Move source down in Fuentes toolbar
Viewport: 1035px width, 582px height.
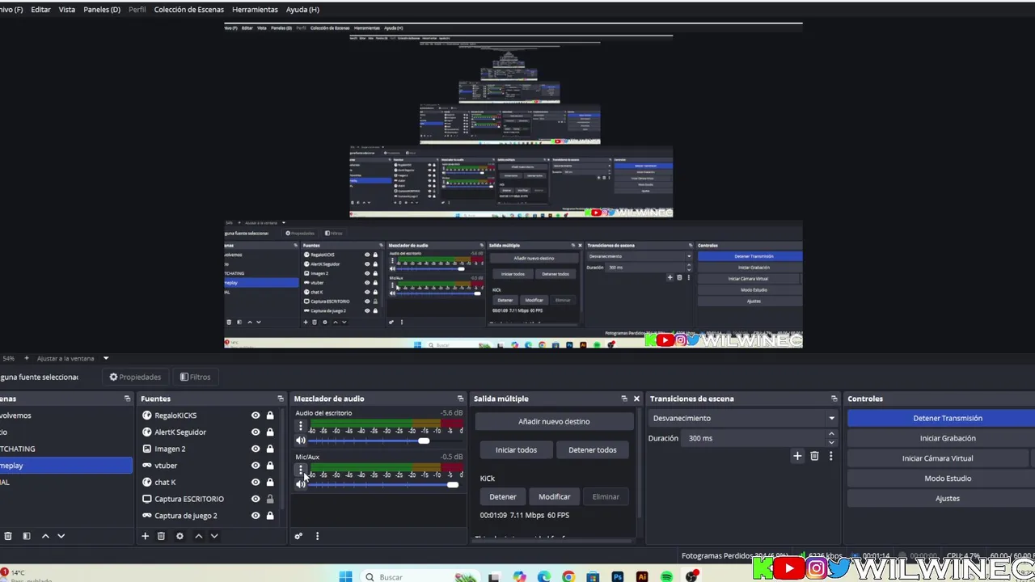click(x=214, y=536)
